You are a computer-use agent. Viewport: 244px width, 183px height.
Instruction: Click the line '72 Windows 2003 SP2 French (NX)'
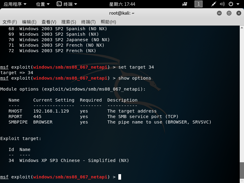52,51
